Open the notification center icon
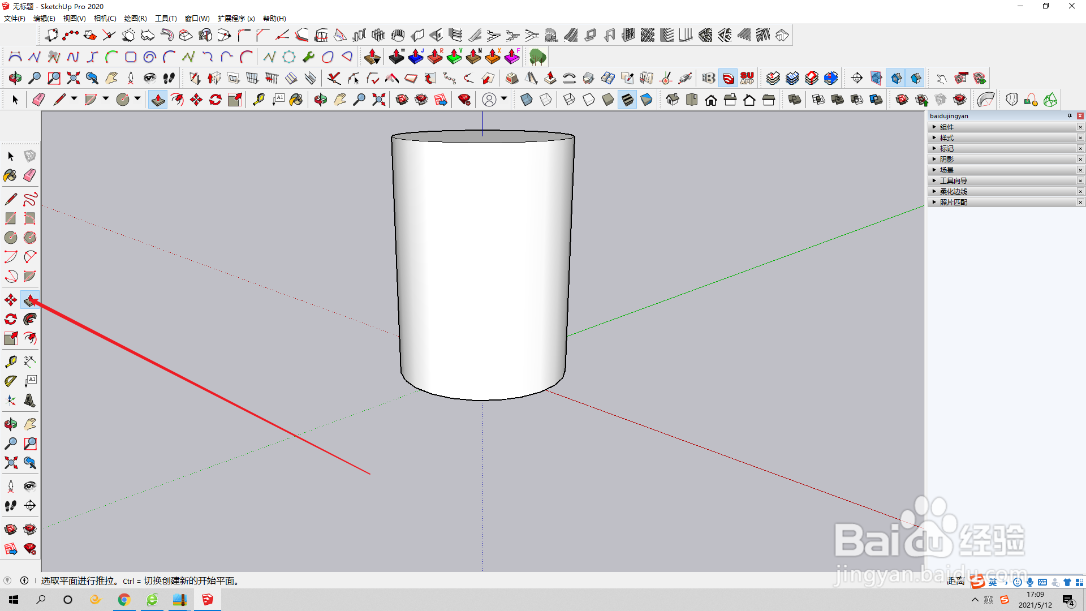The image size is (1086, 611). pos(1068,600)
